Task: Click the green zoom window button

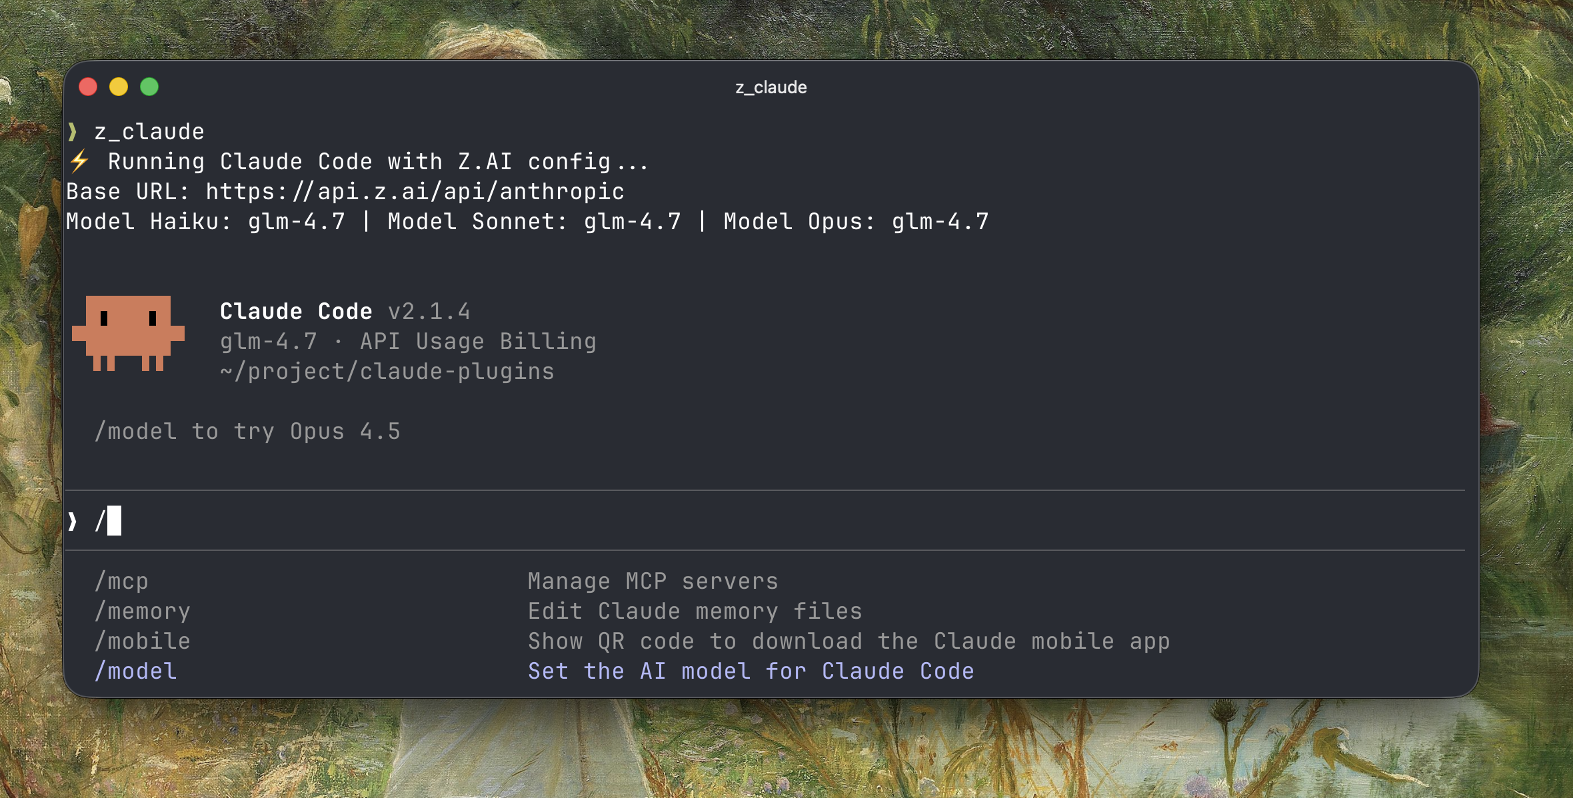Action: (x=149, y=87)
